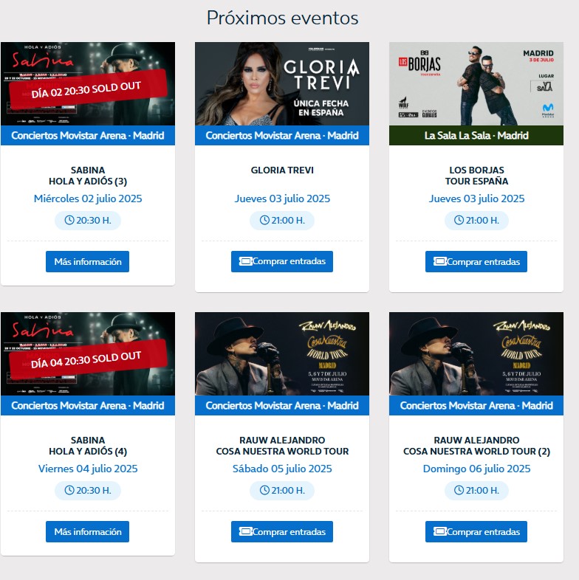Click ticket icon on Los Borjas buy button
579x580 pixels.
click(440, 261)
